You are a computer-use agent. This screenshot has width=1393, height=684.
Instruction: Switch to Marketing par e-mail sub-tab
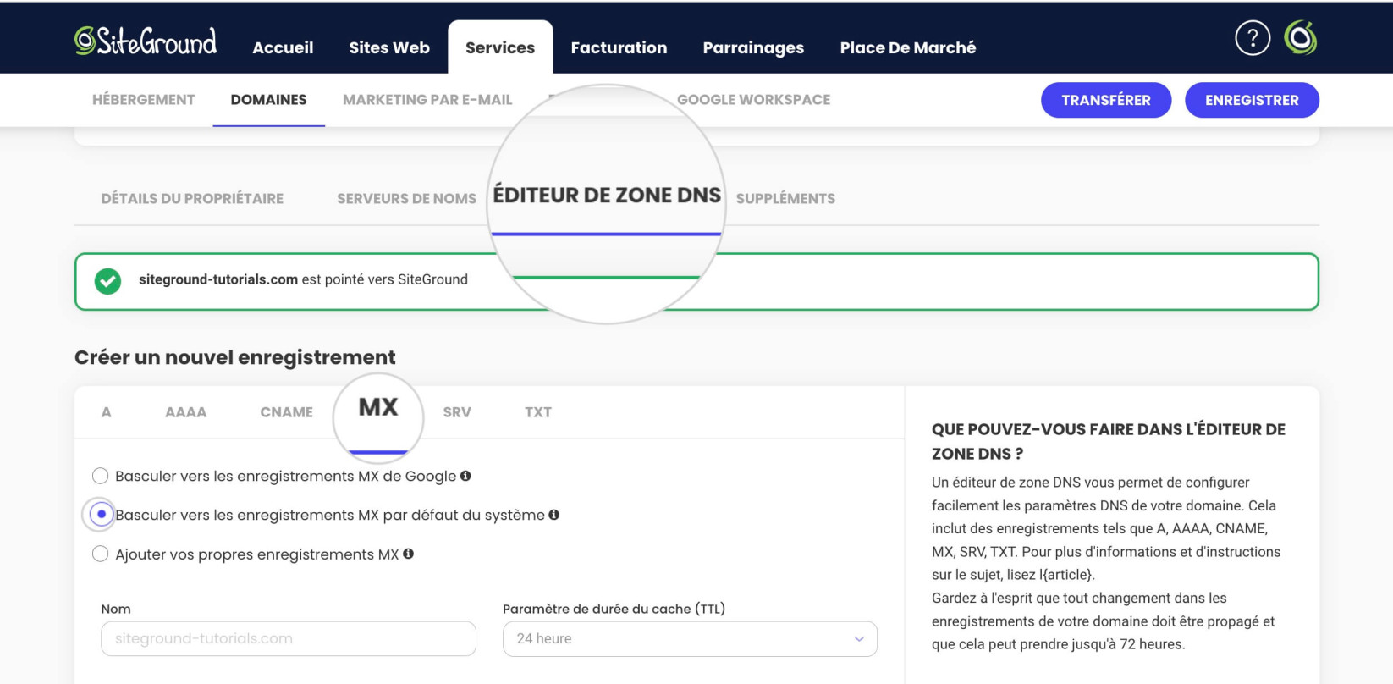[427, 100]
